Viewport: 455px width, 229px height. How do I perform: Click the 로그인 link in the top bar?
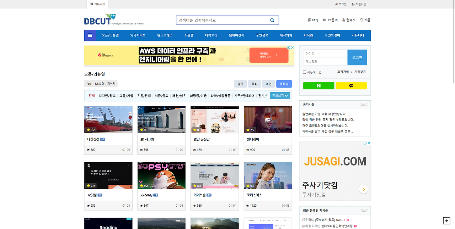[x=341, y=4]
